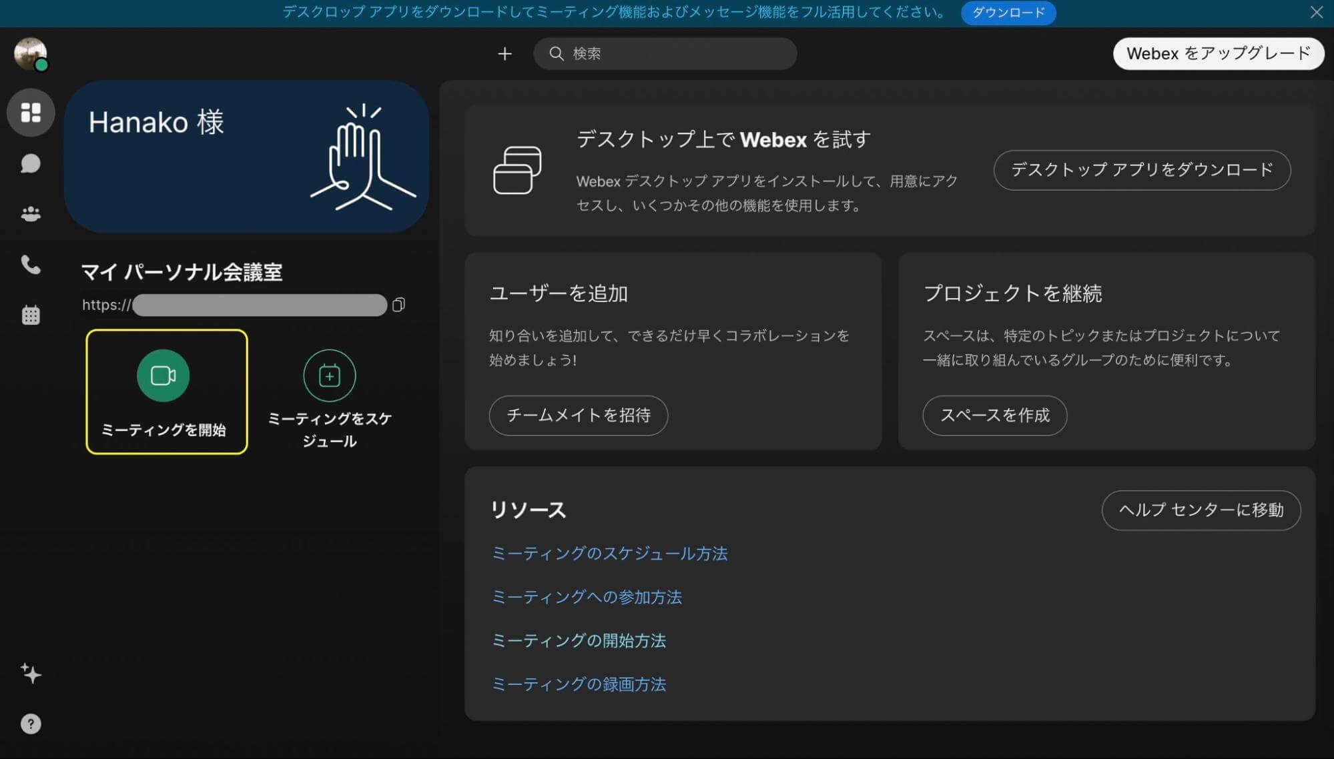Click the schedule meeting calendar-plus icon
This screenshot has width=1334, height=759.
[330, 375]
